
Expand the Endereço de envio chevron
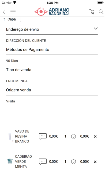tap(96, 29)
